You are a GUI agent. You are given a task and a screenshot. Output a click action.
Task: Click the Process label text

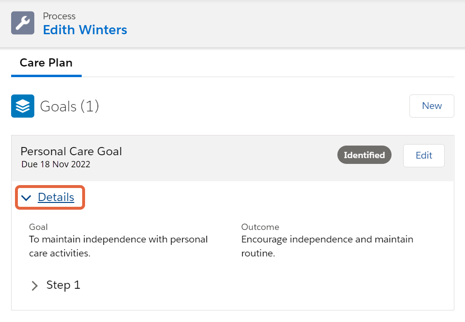coord(59,16)
